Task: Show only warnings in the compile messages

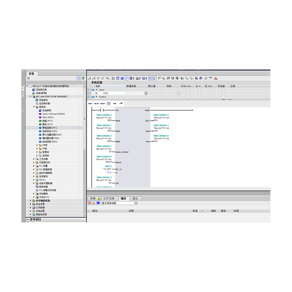Action: (x=94, y=203)
